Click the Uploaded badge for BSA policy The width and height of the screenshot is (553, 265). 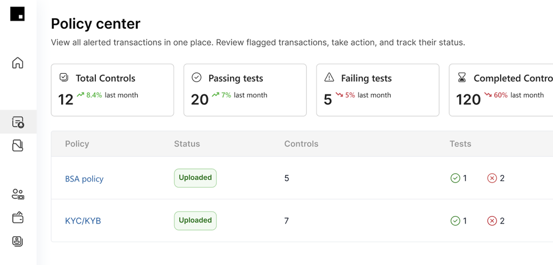pyautogui.click(x=195, y=178)
